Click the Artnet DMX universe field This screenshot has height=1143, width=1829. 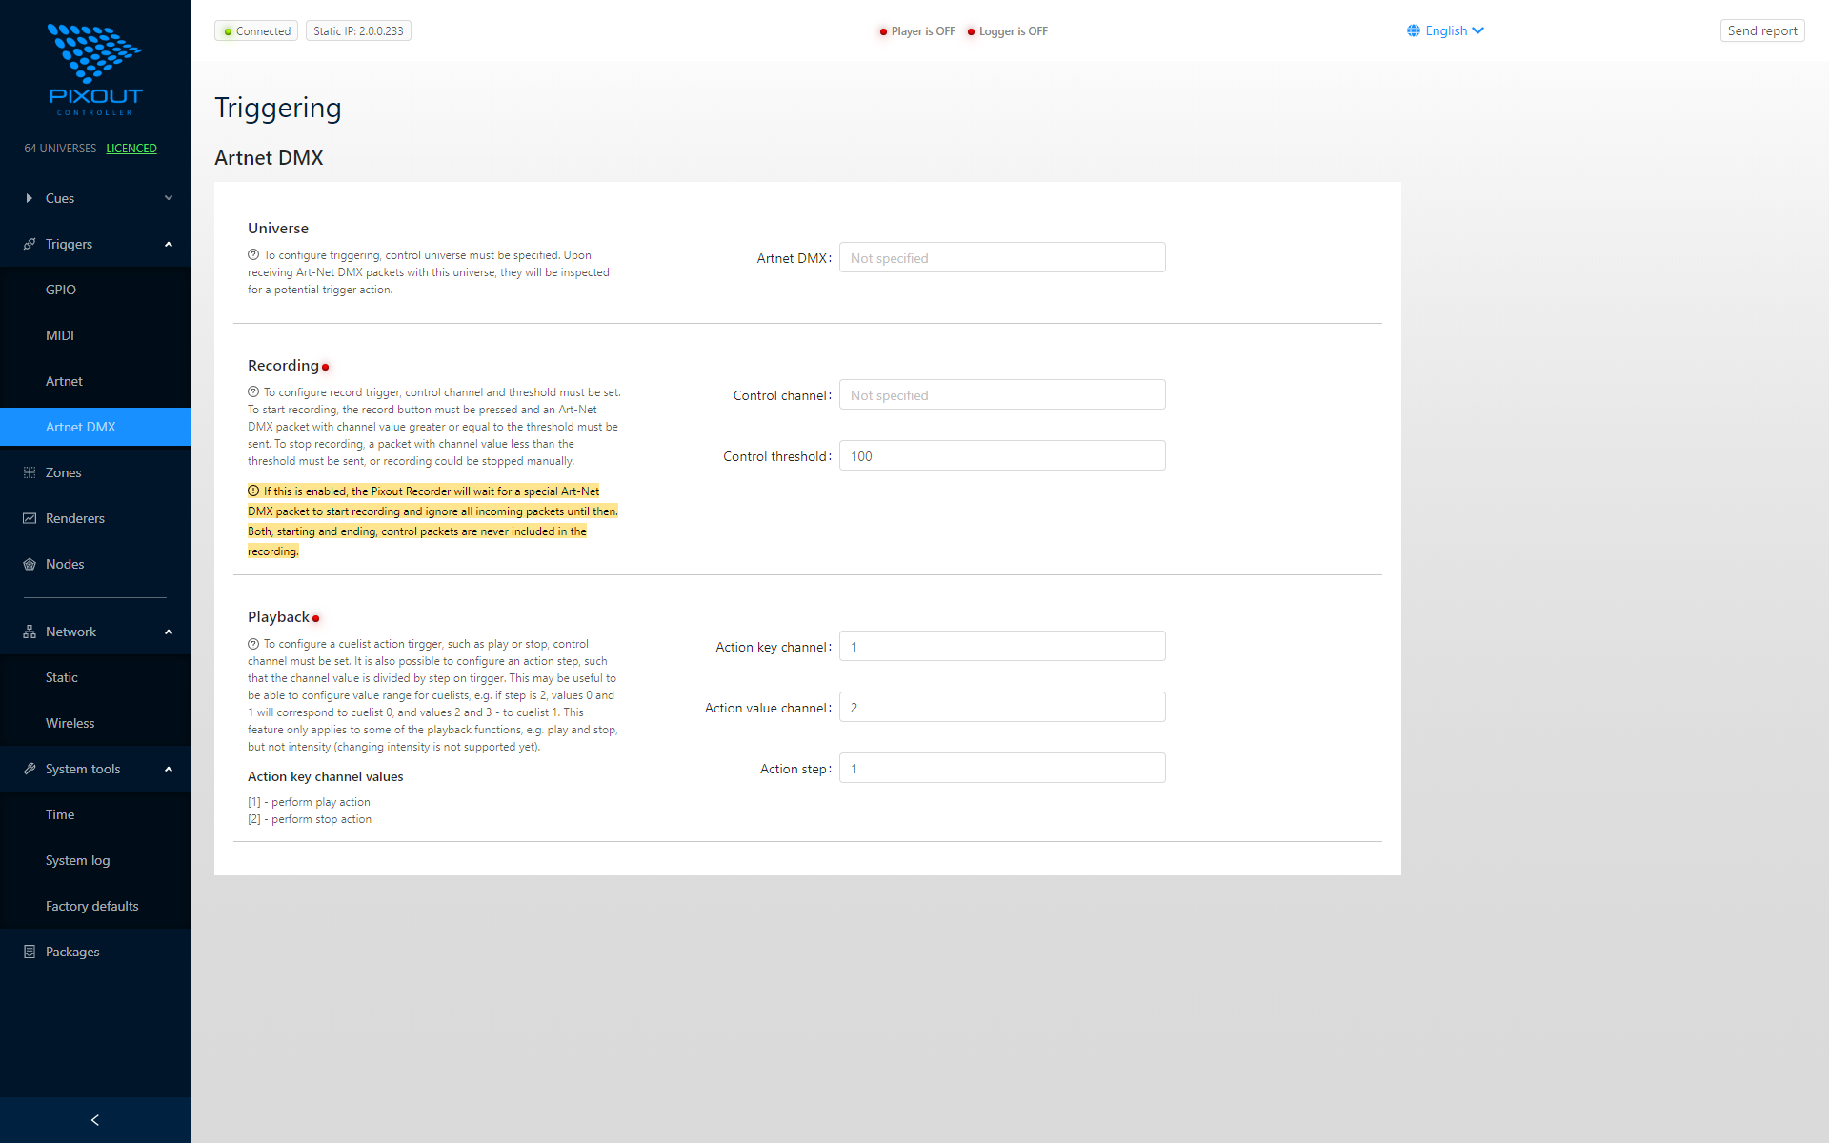1001,258
